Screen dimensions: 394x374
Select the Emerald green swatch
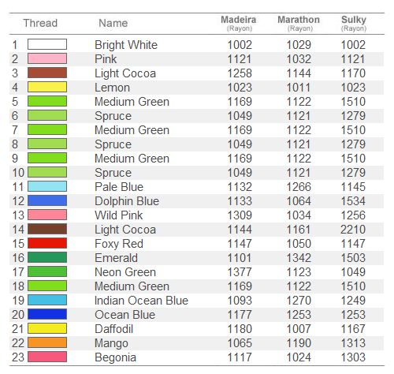(47, 257)
